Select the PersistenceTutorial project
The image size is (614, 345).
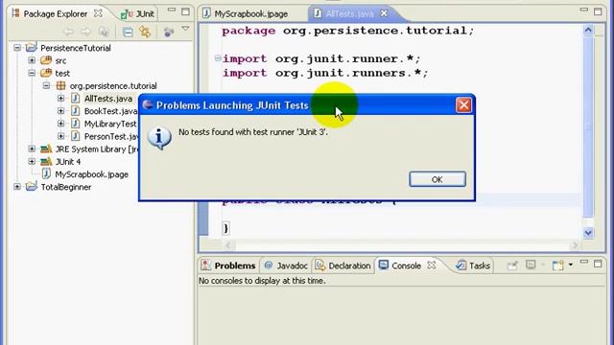(x=76, y=48)
